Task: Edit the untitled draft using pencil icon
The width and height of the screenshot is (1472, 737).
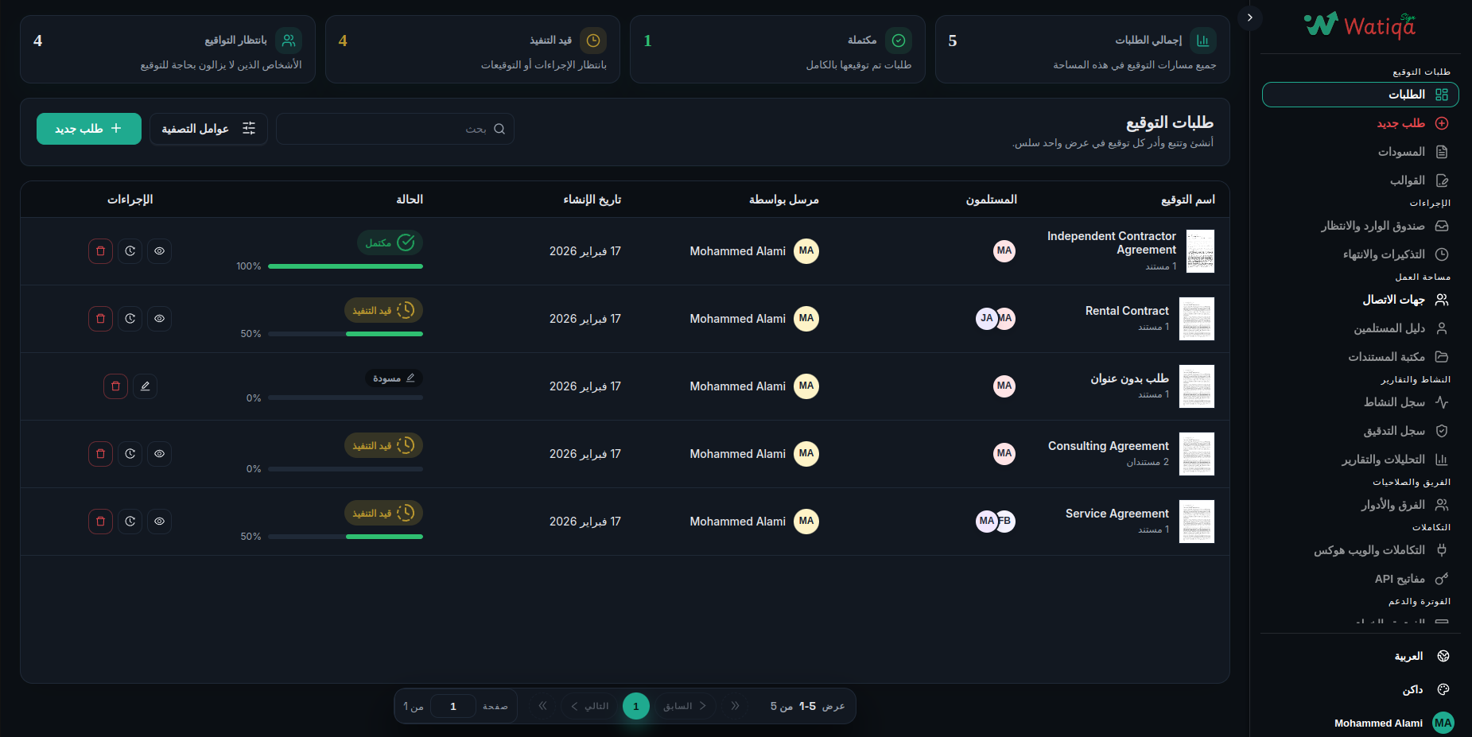Action: (x=146, y=386)
